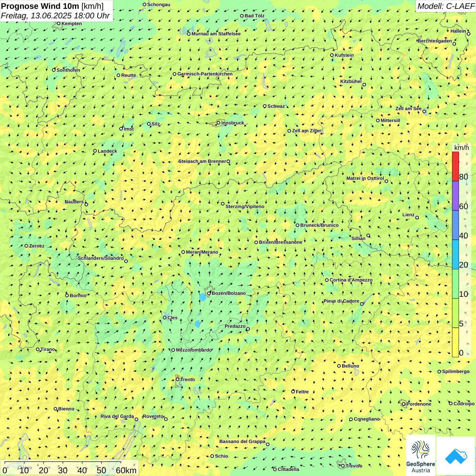
Task: Select the purple 60–80 km/h legend color
Action: click(455, 196)
